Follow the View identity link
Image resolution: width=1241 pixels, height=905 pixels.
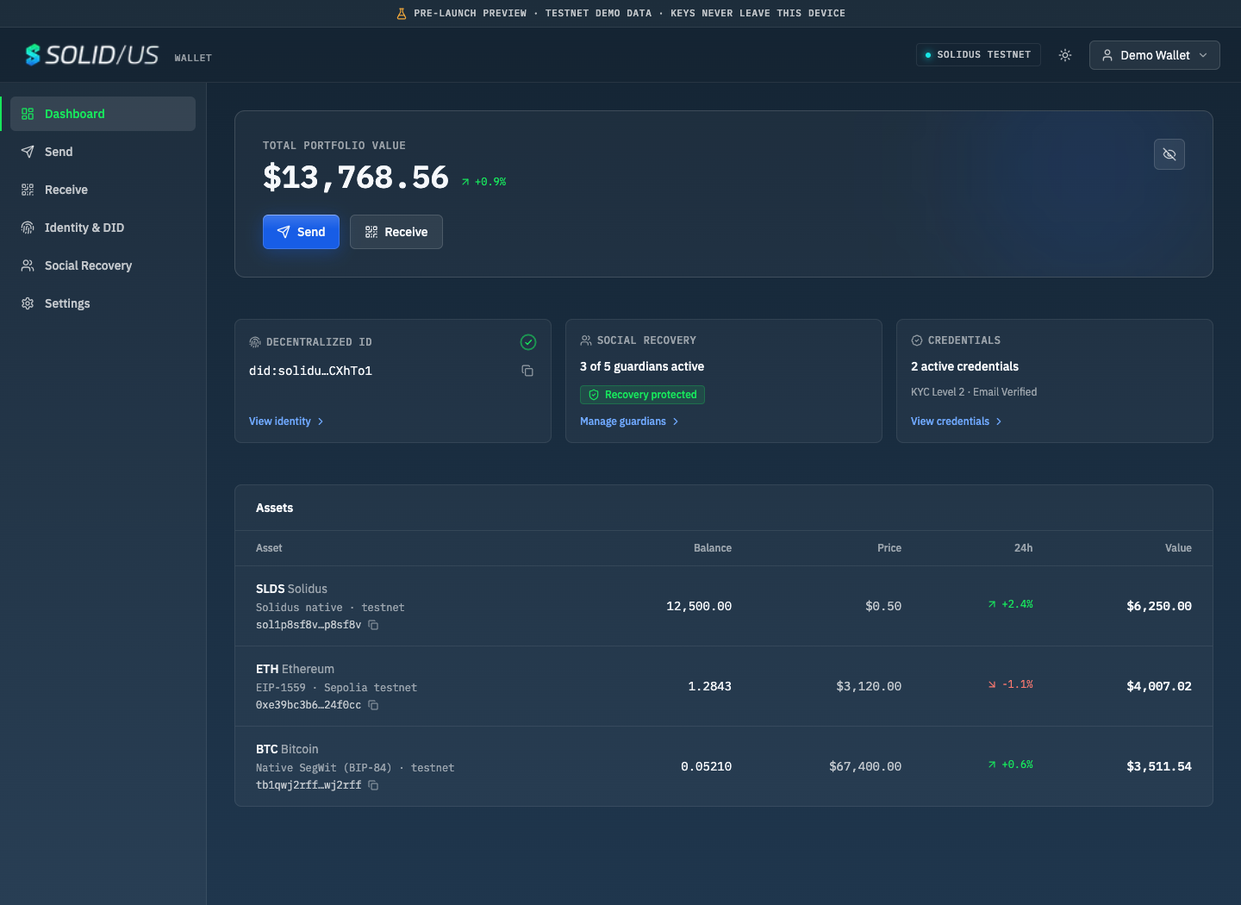pos(286,421)
